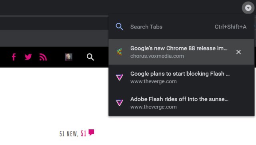Open the tab search dropdown arrow button

(248, 8)
